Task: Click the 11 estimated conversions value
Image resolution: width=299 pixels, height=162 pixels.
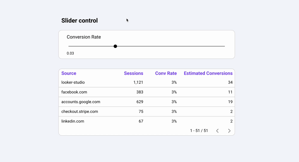Action: pos(230,92)
